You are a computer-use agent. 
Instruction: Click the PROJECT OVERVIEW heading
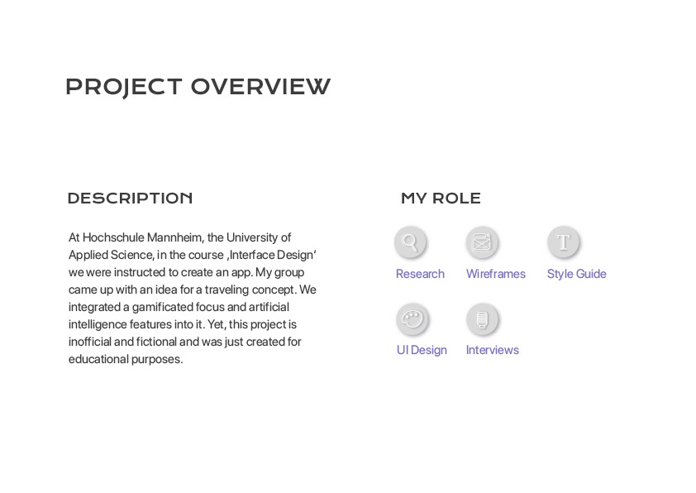point(198,87)
